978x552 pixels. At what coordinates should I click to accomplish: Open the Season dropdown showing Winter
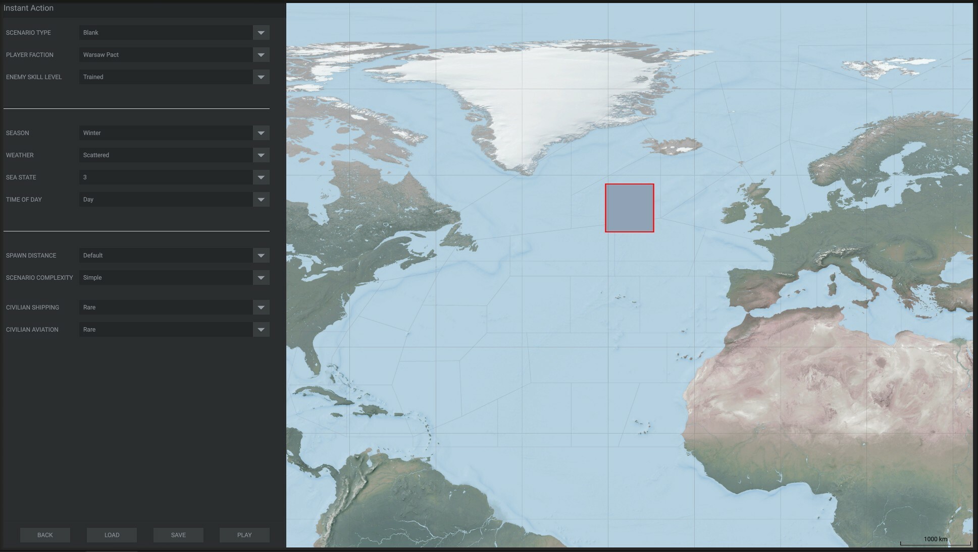pyautogui.click(x=174, y=133)
